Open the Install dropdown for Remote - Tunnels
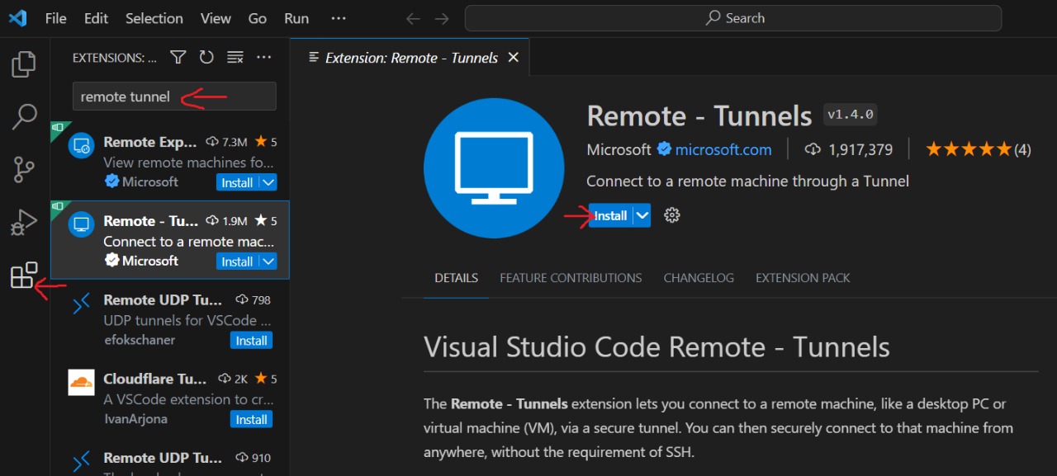This screenshot has width=1057, height=476. pos(643,215)
